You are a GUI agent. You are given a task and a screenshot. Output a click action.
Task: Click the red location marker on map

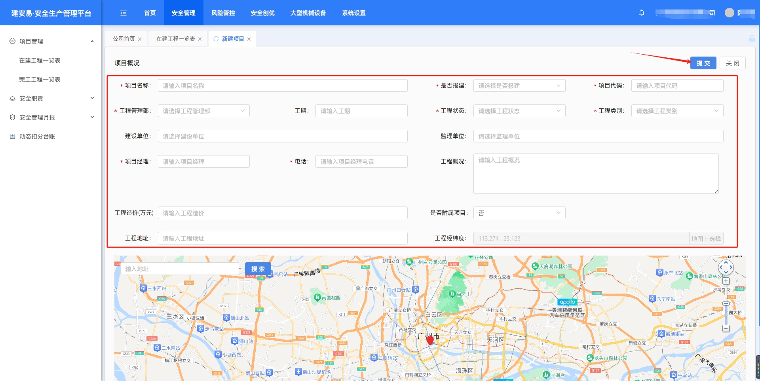(x=430, y=340)
